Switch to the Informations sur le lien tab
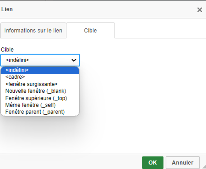Screen dimensions: 206x169 pos(33,31)
